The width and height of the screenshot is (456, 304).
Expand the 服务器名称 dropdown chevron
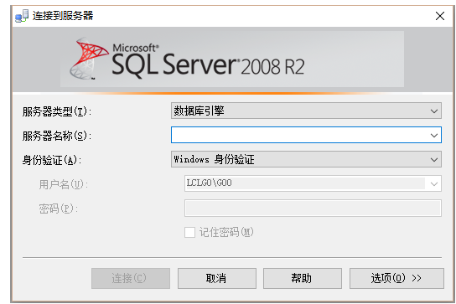[434, 135]
